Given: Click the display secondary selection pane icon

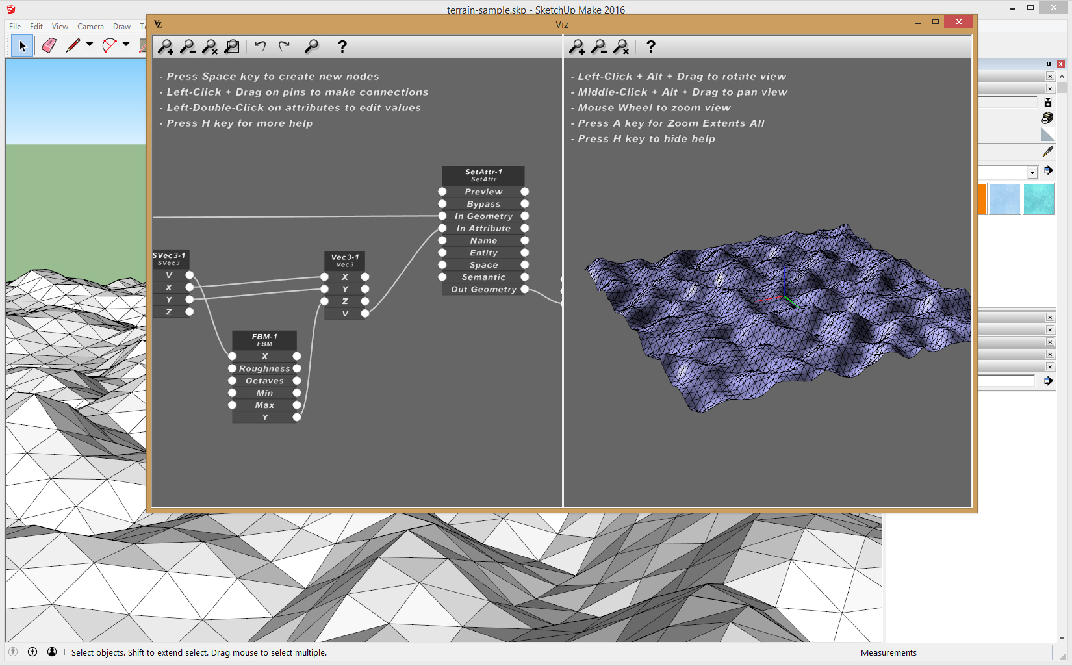Looking at the screenshot, I should click(1047, 103).
